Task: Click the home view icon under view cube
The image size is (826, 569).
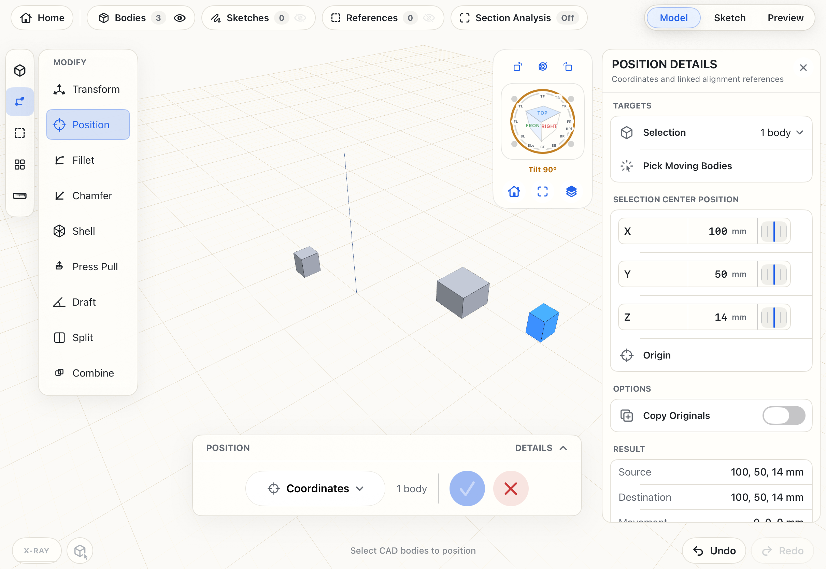Action: 514,191
